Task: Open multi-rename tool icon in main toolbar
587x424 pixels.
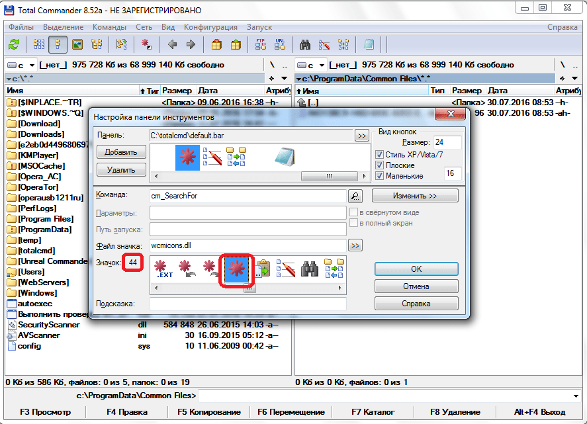Action: click(324, 44)
